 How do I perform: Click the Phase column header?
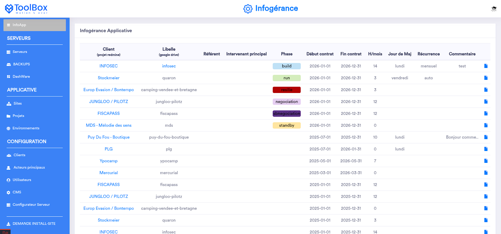[x=287, y=54]
